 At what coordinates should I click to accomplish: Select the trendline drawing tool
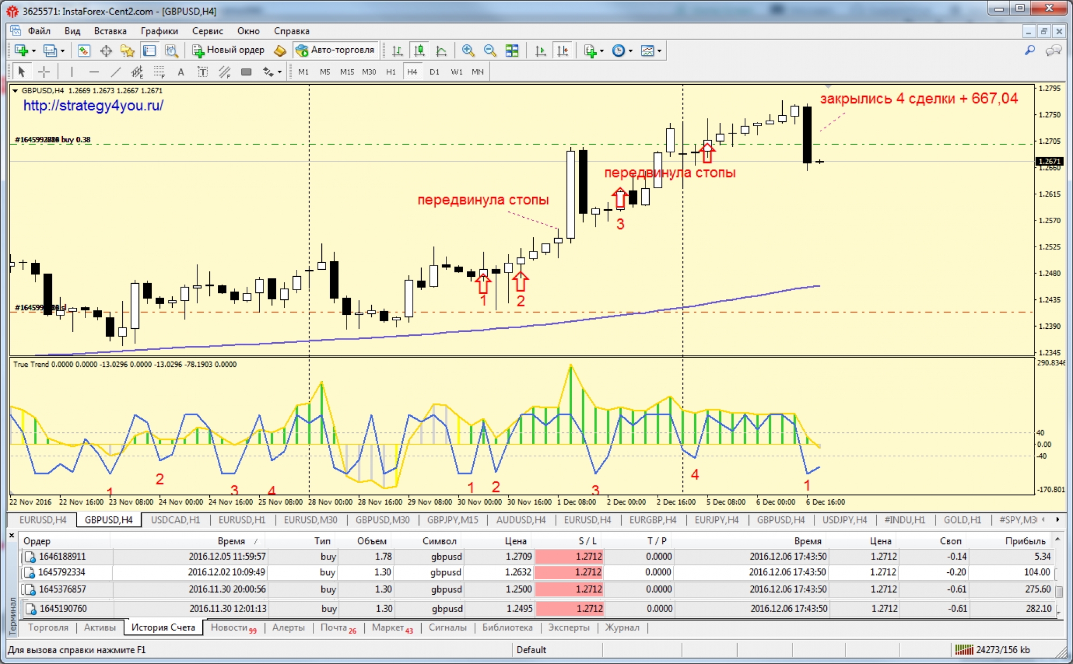(115, 72)
